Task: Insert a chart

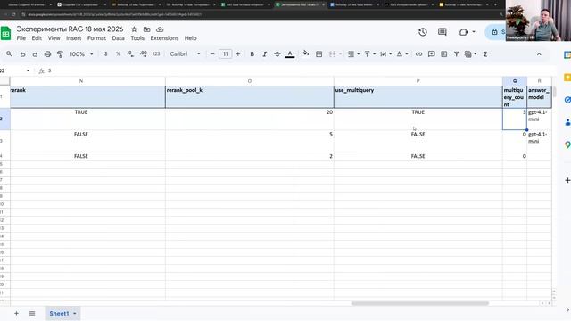Action: (x=444, y=53)
